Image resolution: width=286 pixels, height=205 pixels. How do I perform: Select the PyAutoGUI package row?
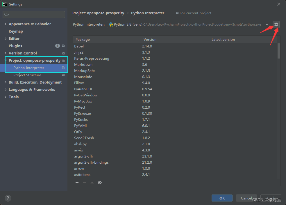(175, 89)
